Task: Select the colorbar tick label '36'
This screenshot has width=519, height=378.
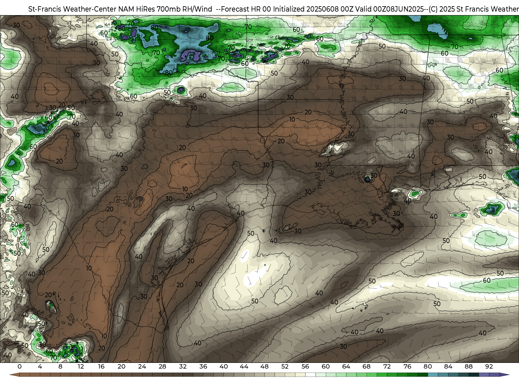Action: 203,366
